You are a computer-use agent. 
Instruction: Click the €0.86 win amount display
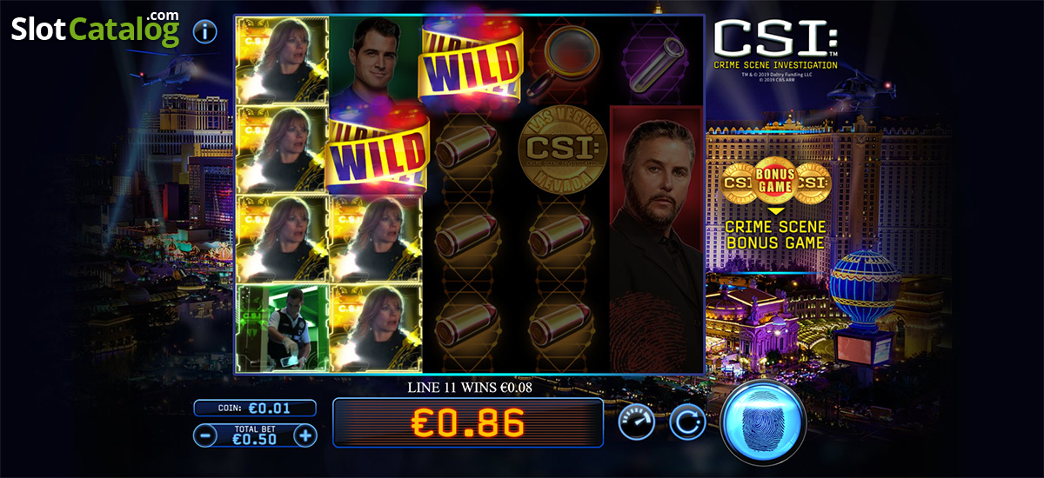[x=468, y=422]
